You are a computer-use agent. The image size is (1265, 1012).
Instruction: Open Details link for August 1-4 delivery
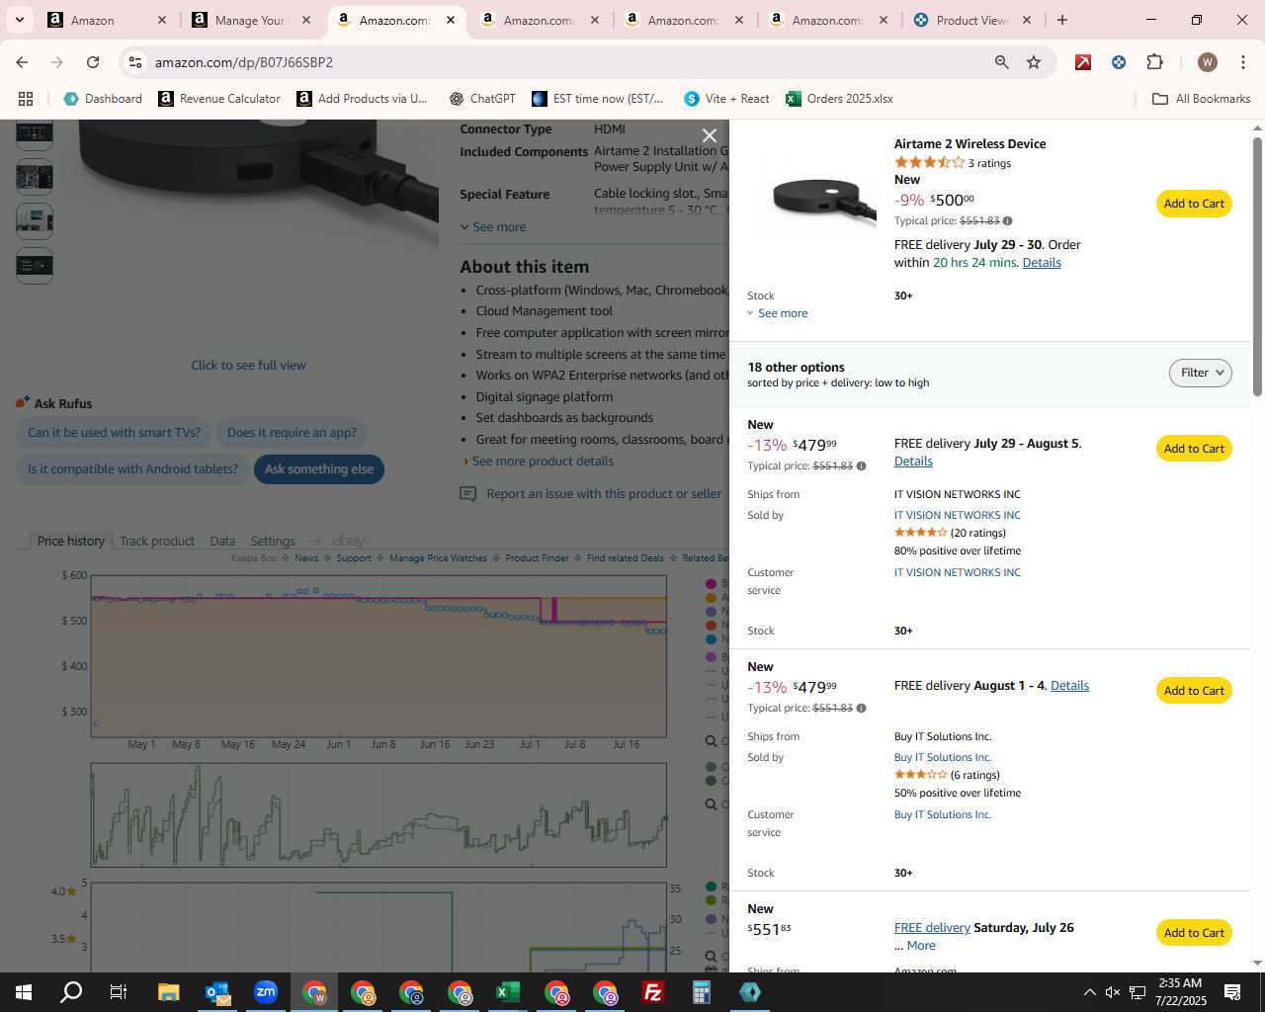coord(1069,686)
